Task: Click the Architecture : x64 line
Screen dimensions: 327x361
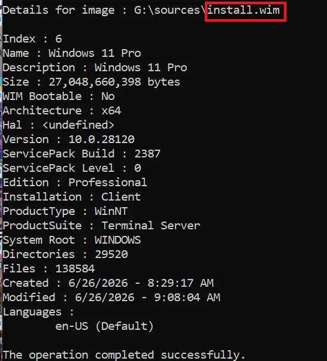Action: point(62,111)
